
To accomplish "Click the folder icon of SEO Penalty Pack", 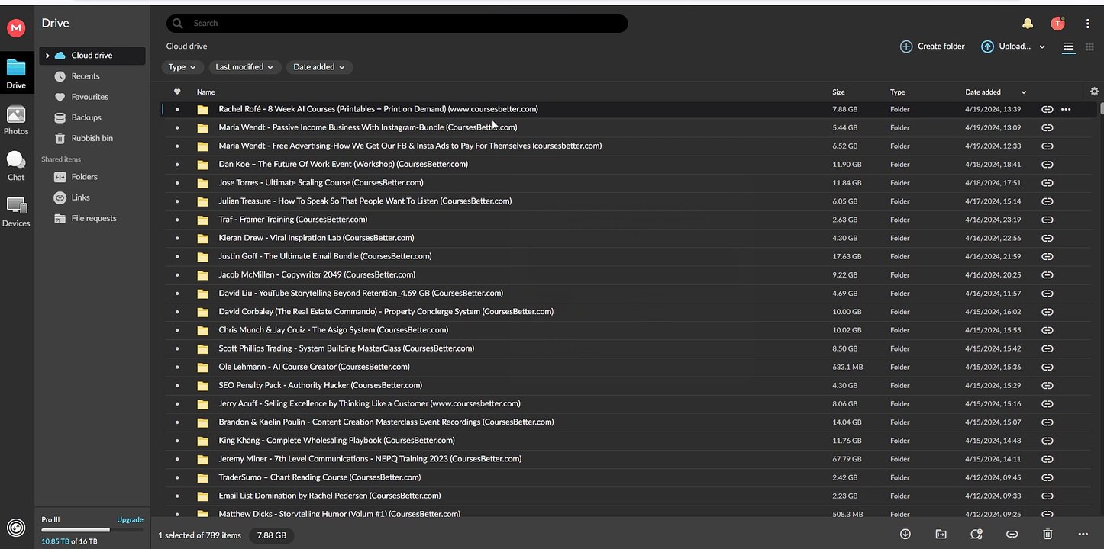I will pos(202,385).
